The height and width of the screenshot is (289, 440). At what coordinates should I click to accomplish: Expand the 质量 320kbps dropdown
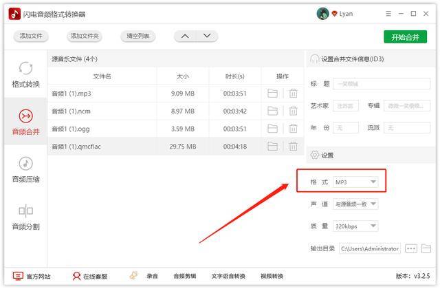(355, 226)
